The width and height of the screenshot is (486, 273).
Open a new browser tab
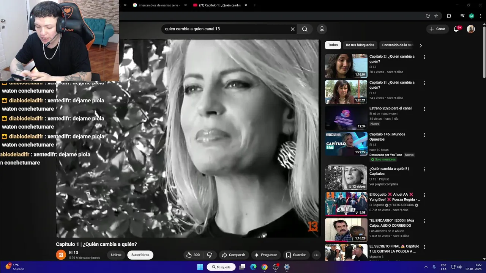255,5
